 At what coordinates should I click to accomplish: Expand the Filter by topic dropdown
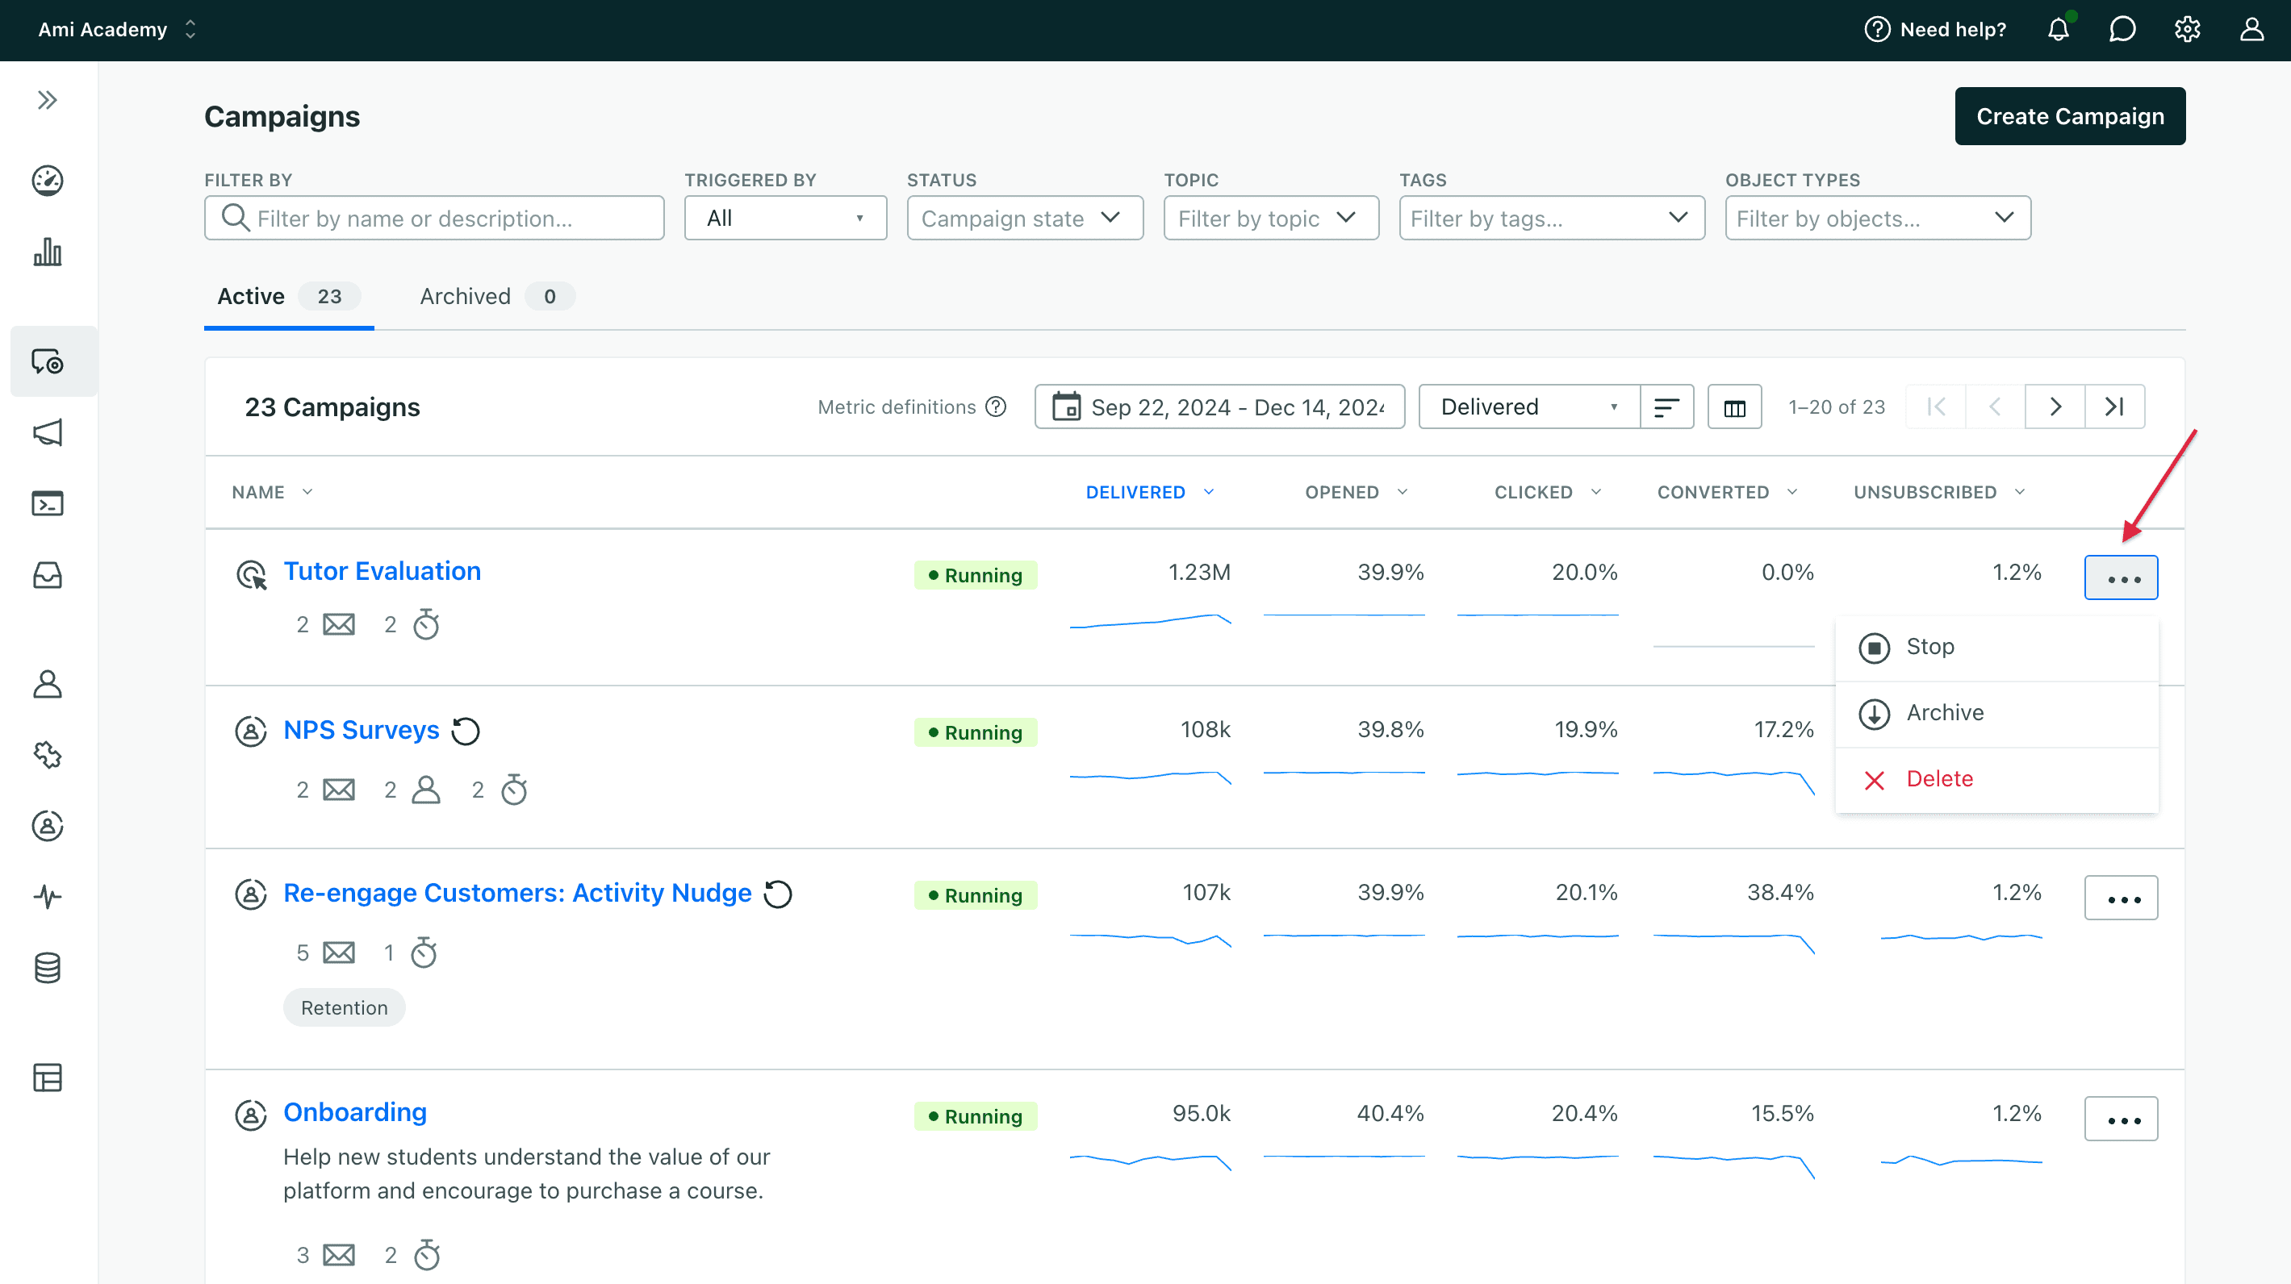(1271, 218)
